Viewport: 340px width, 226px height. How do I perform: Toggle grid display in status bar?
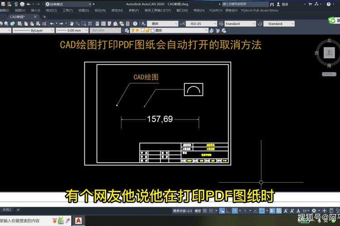click(205, 211)
